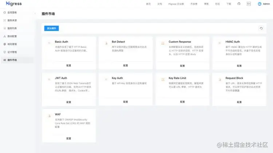This screenshot has height=153, width=273.
Task: Click the Request Block card title
Action: [x=234, y=78]
